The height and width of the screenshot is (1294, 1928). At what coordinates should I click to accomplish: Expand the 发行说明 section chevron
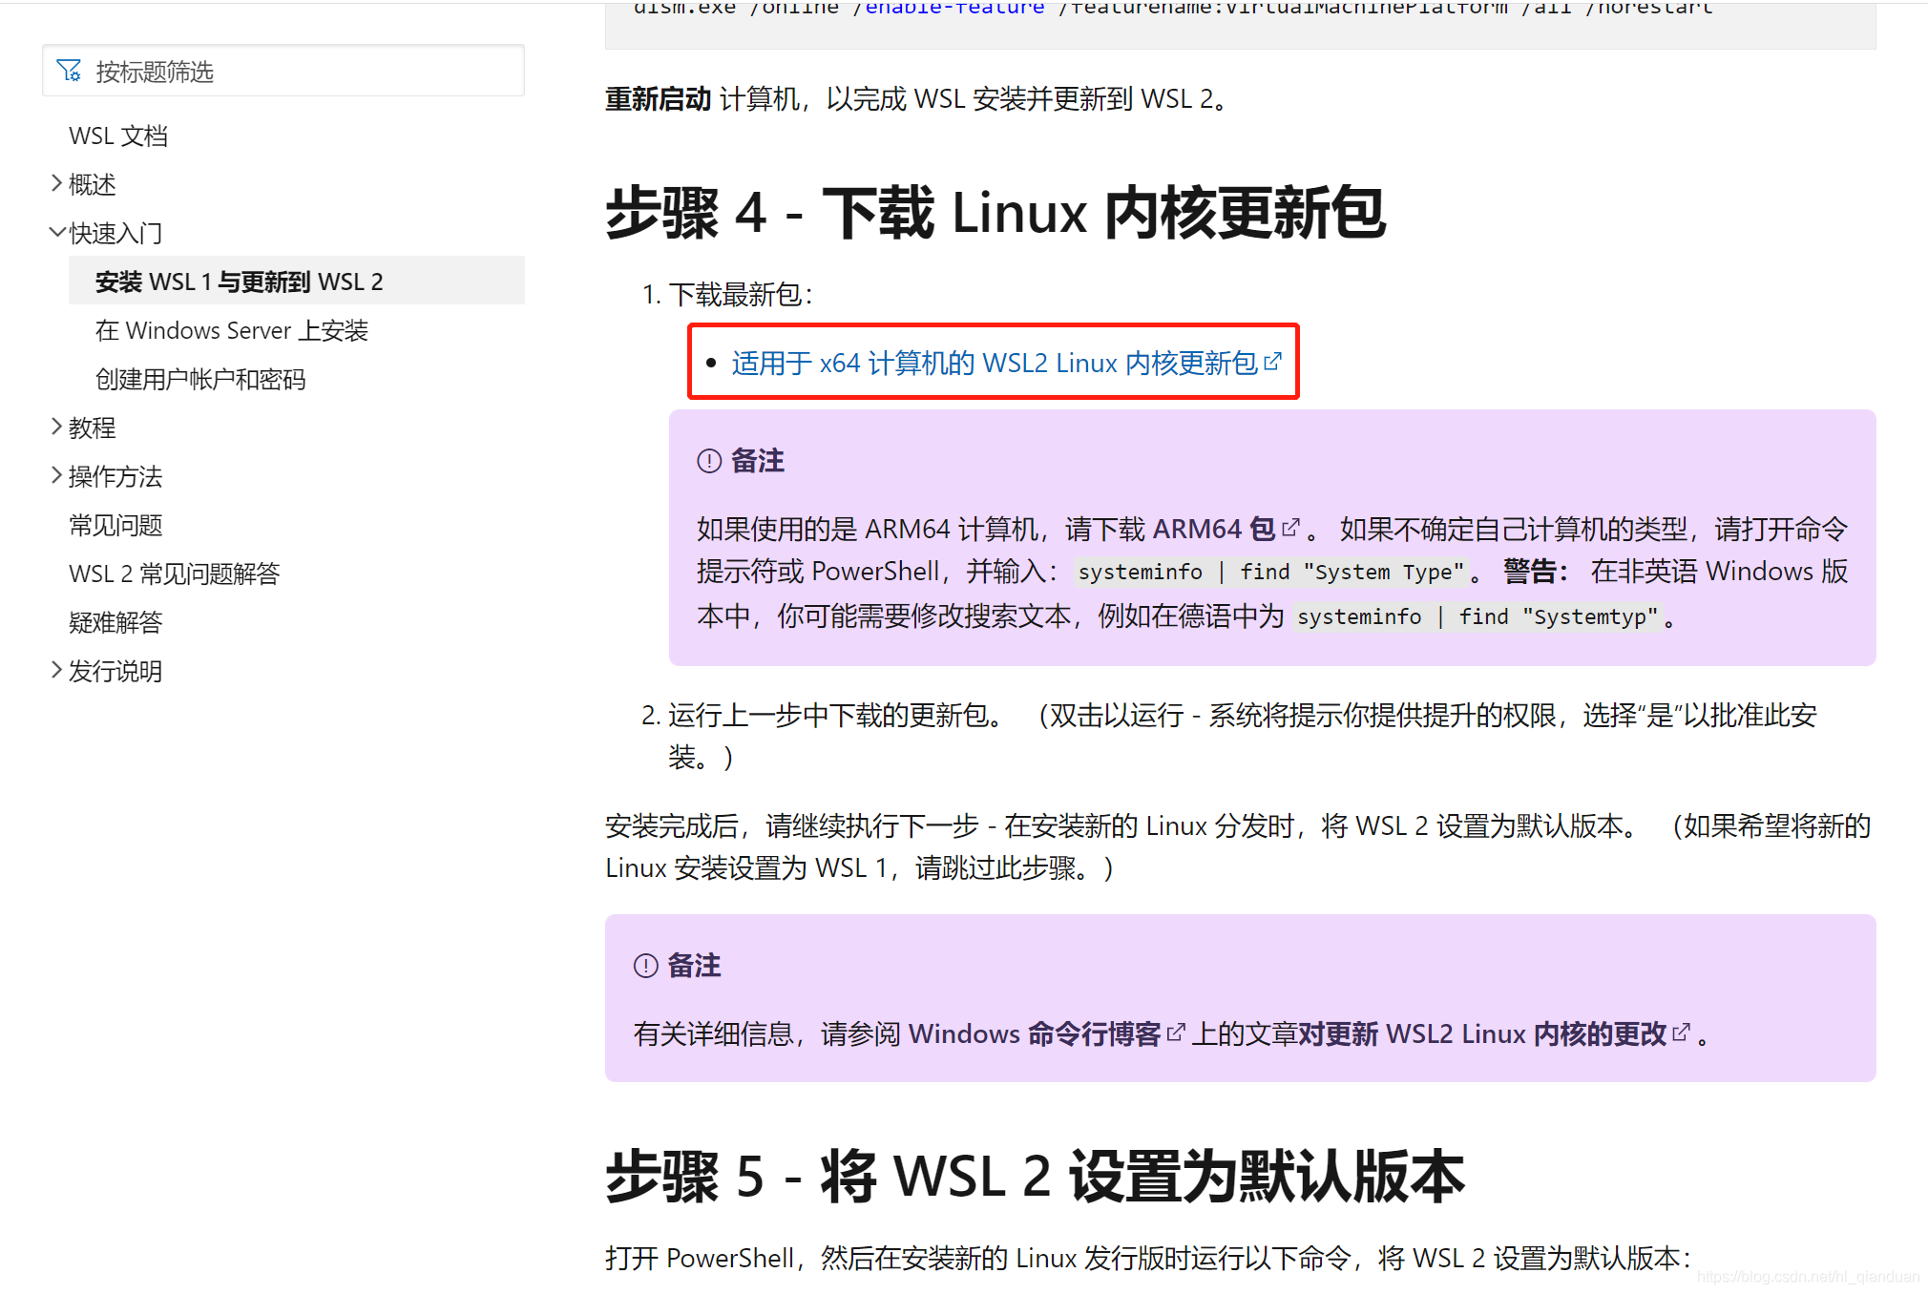click(56, 670)
